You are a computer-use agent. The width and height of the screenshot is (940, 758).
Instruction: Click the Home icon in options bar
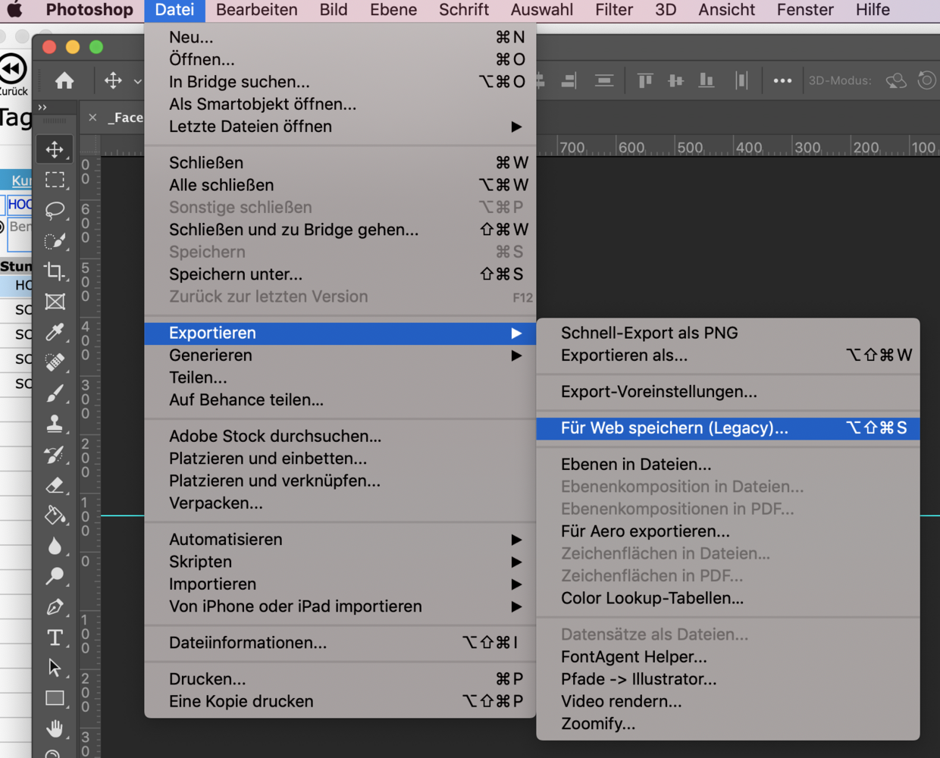64,80
